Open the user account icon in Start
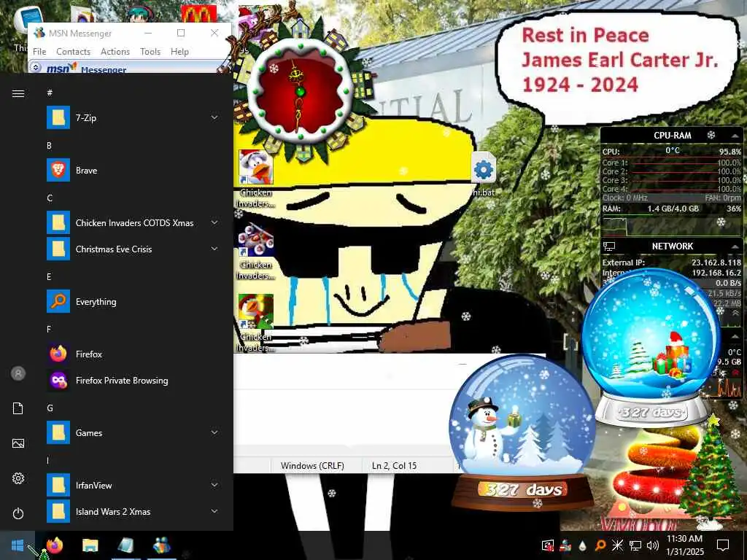This screenshot has width=747, height=560. coord(18,373)
